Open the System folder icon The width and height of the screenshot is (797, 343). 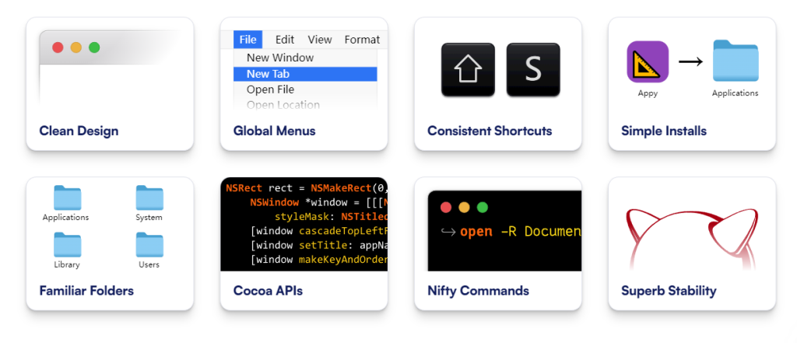point(149,198)
